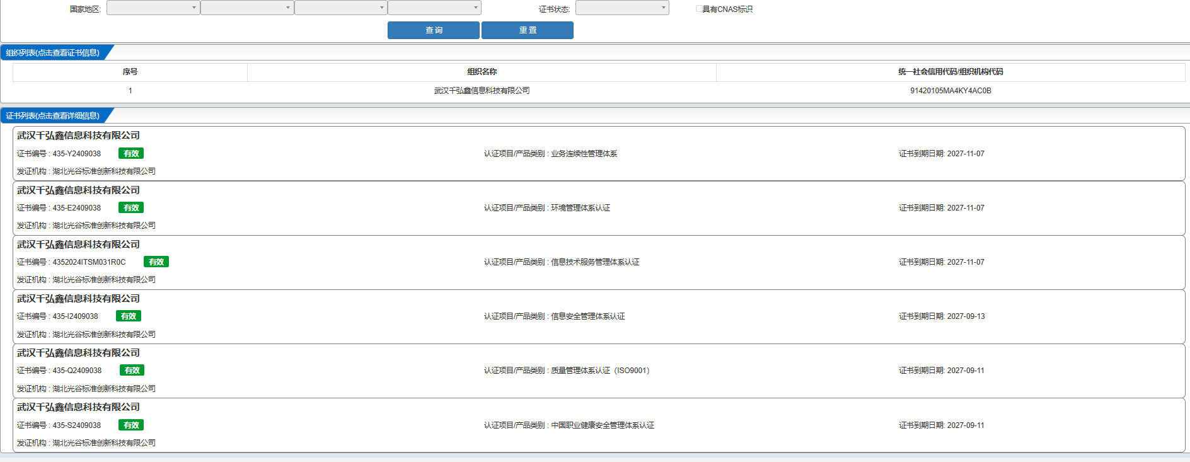The image size is (1190, 462).
Task: Click the 有效 badge beside 435-E2409038
Action: coord(131,207)
